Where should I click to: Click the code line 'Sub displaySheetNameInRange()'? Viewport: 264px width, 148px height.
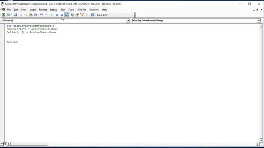tap(30, 25)
